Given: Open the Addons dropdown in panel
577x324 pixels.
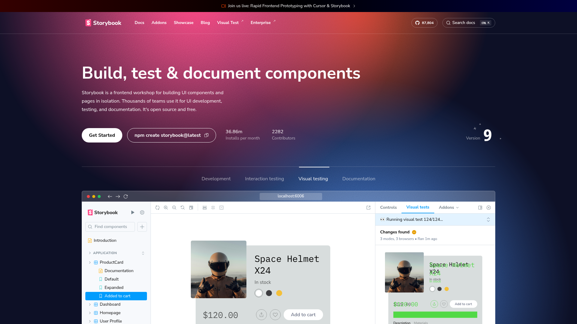Looking at the screenshot, I should (x=449, y=208).
